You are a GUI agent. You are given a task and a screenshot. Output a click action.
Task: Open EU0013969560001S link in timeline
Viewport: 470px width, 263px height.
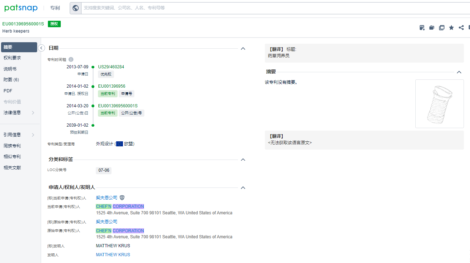tap(118, 106)
